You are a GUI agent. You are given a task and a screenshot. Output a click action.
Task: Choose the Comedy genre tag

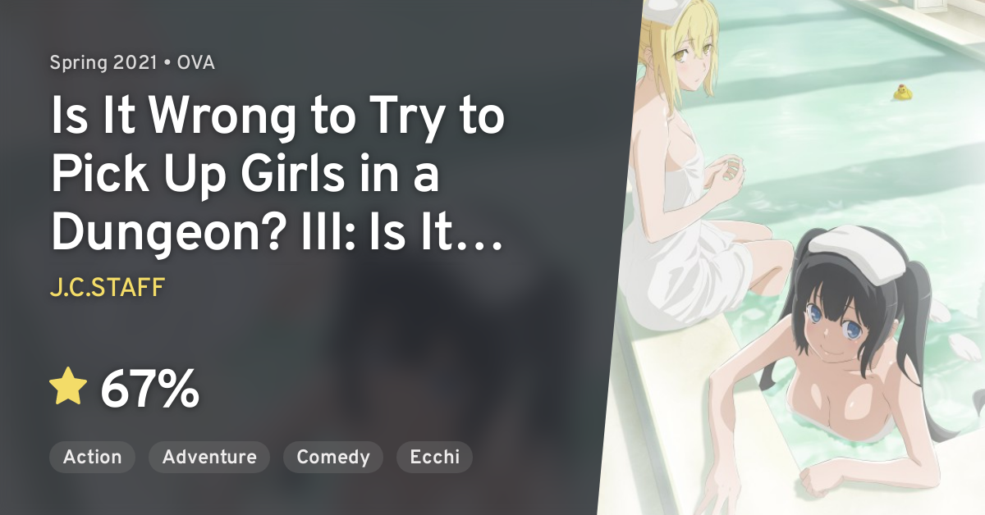click(x=333, y=457)
